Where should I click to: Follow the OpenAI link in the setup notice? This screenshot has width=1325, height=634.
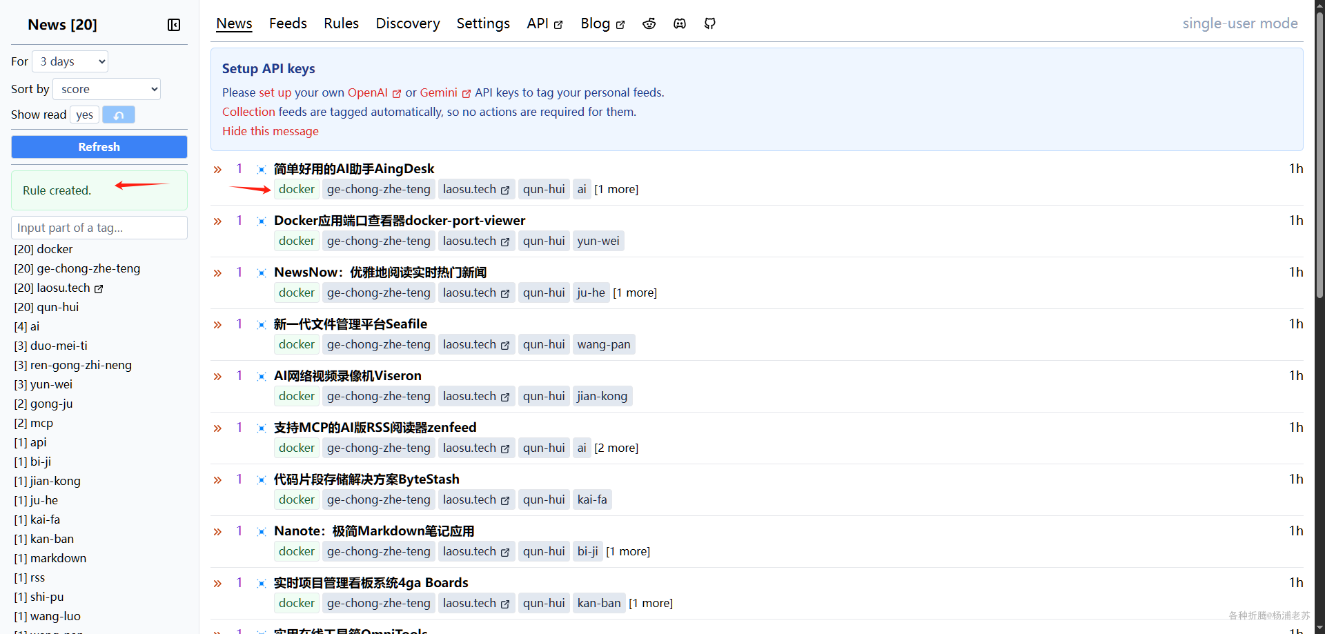tap(374, 92)
